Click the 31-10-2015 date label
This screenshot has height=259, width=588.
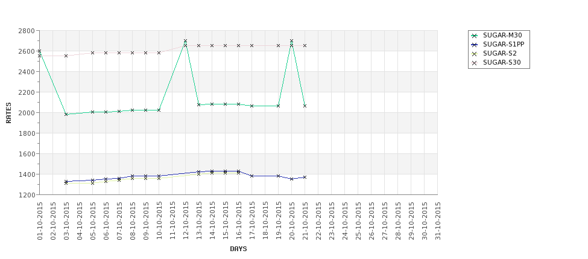tap(438, 221)
